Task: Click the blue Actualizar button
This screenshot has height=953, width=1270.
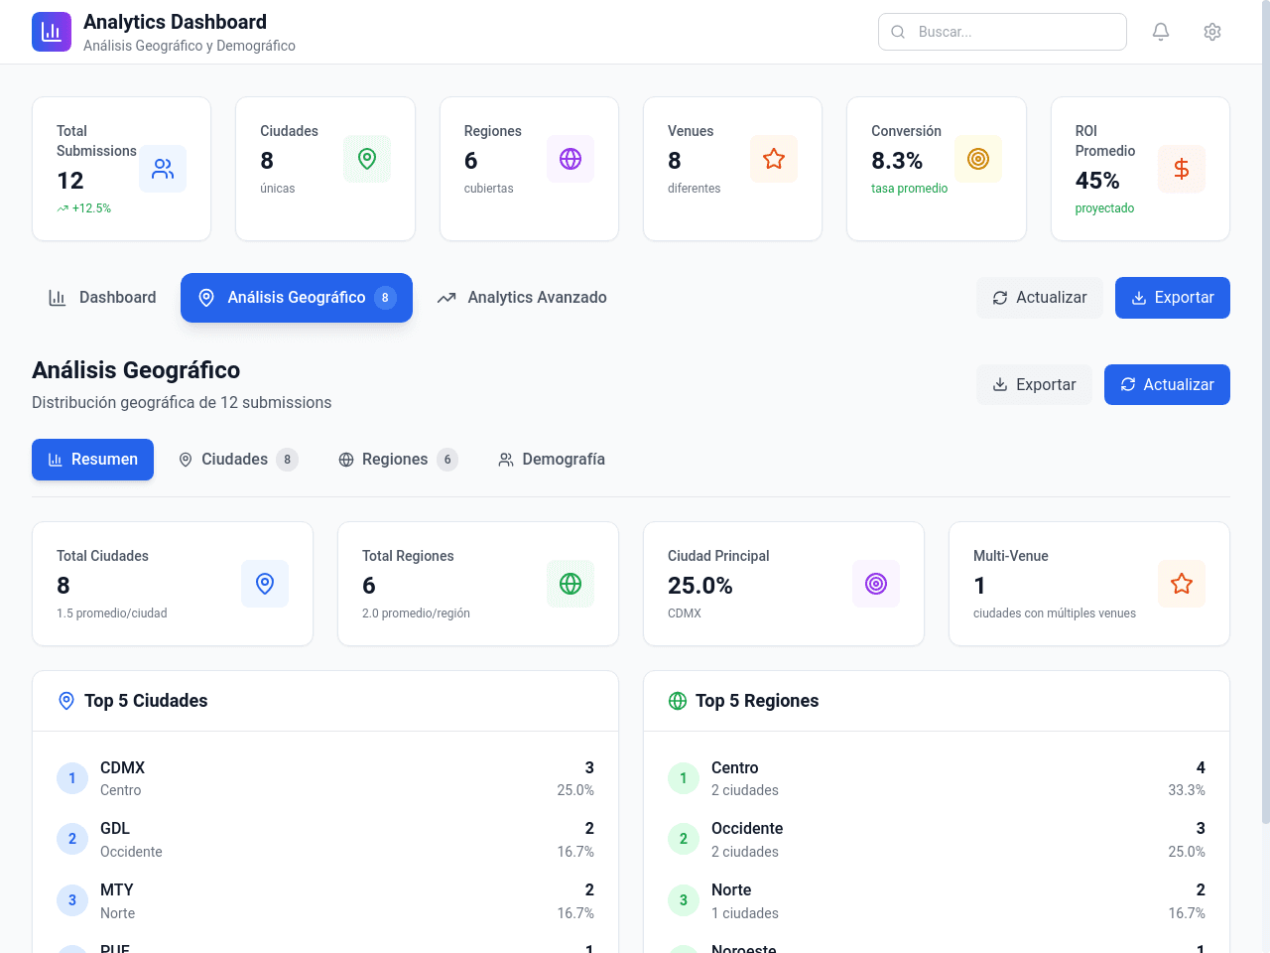Action: pos(1167,385)
